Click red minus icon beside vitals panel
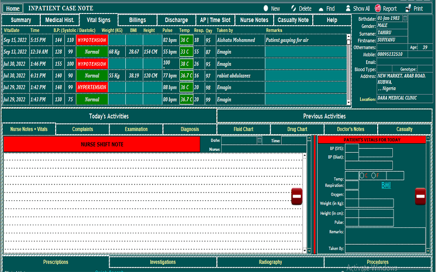Image resolution: width=436 pixels, height=272 pixels. pos(420,196)
